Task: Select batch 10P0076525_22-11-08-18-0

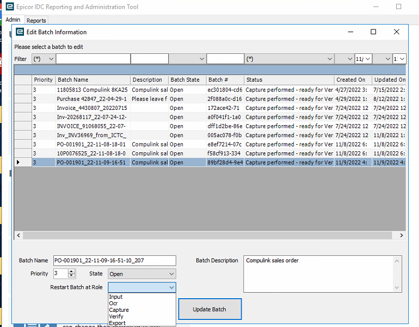Action: (x=93, y=153)
